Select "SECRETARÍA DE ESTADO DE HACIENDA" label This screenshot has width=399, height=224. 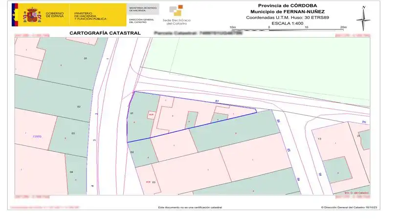click(x=143, y=9)
